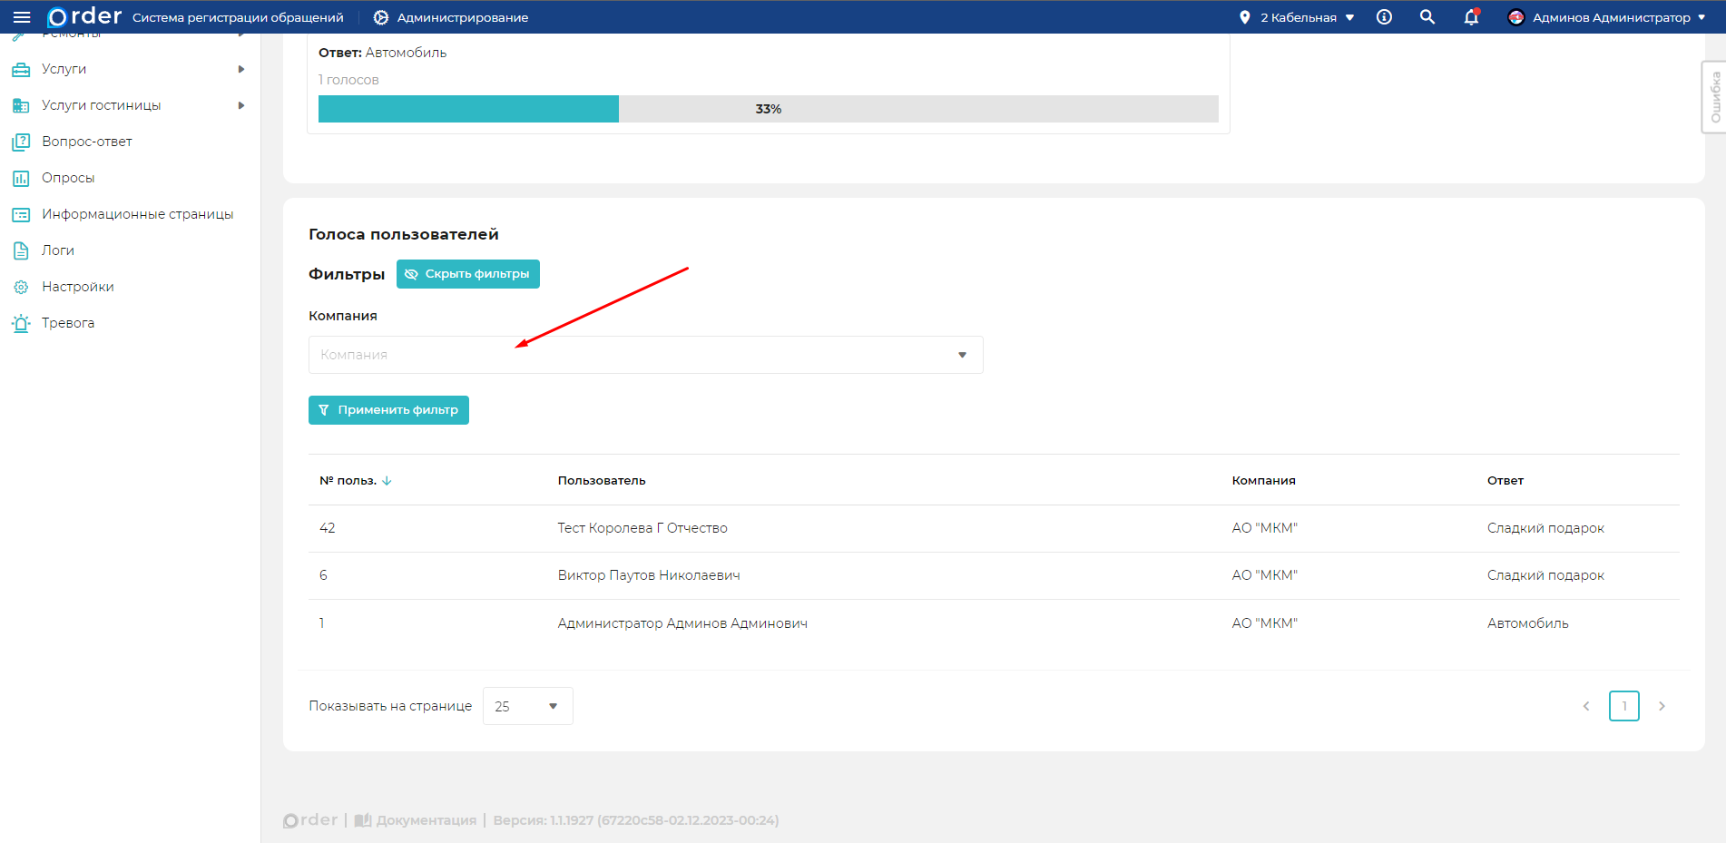Click Применить фильтр button
The height and width of the screenshot is (843, 1726).
[388, 410]
